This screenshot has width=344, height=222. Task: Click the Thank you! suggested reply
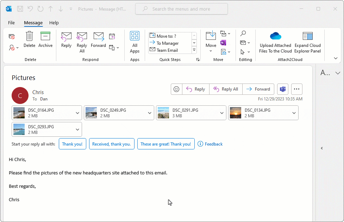tap(72, 144)
